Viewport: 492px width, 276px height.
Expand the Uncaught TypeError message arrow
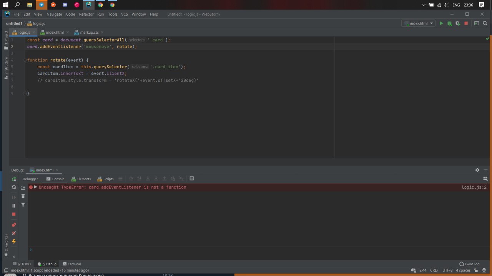pos(35,187)
